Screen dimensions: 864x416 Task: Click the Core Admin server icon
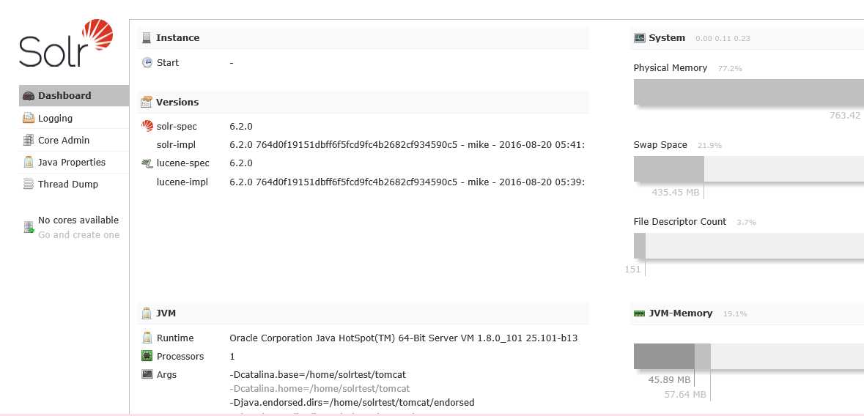28,140
